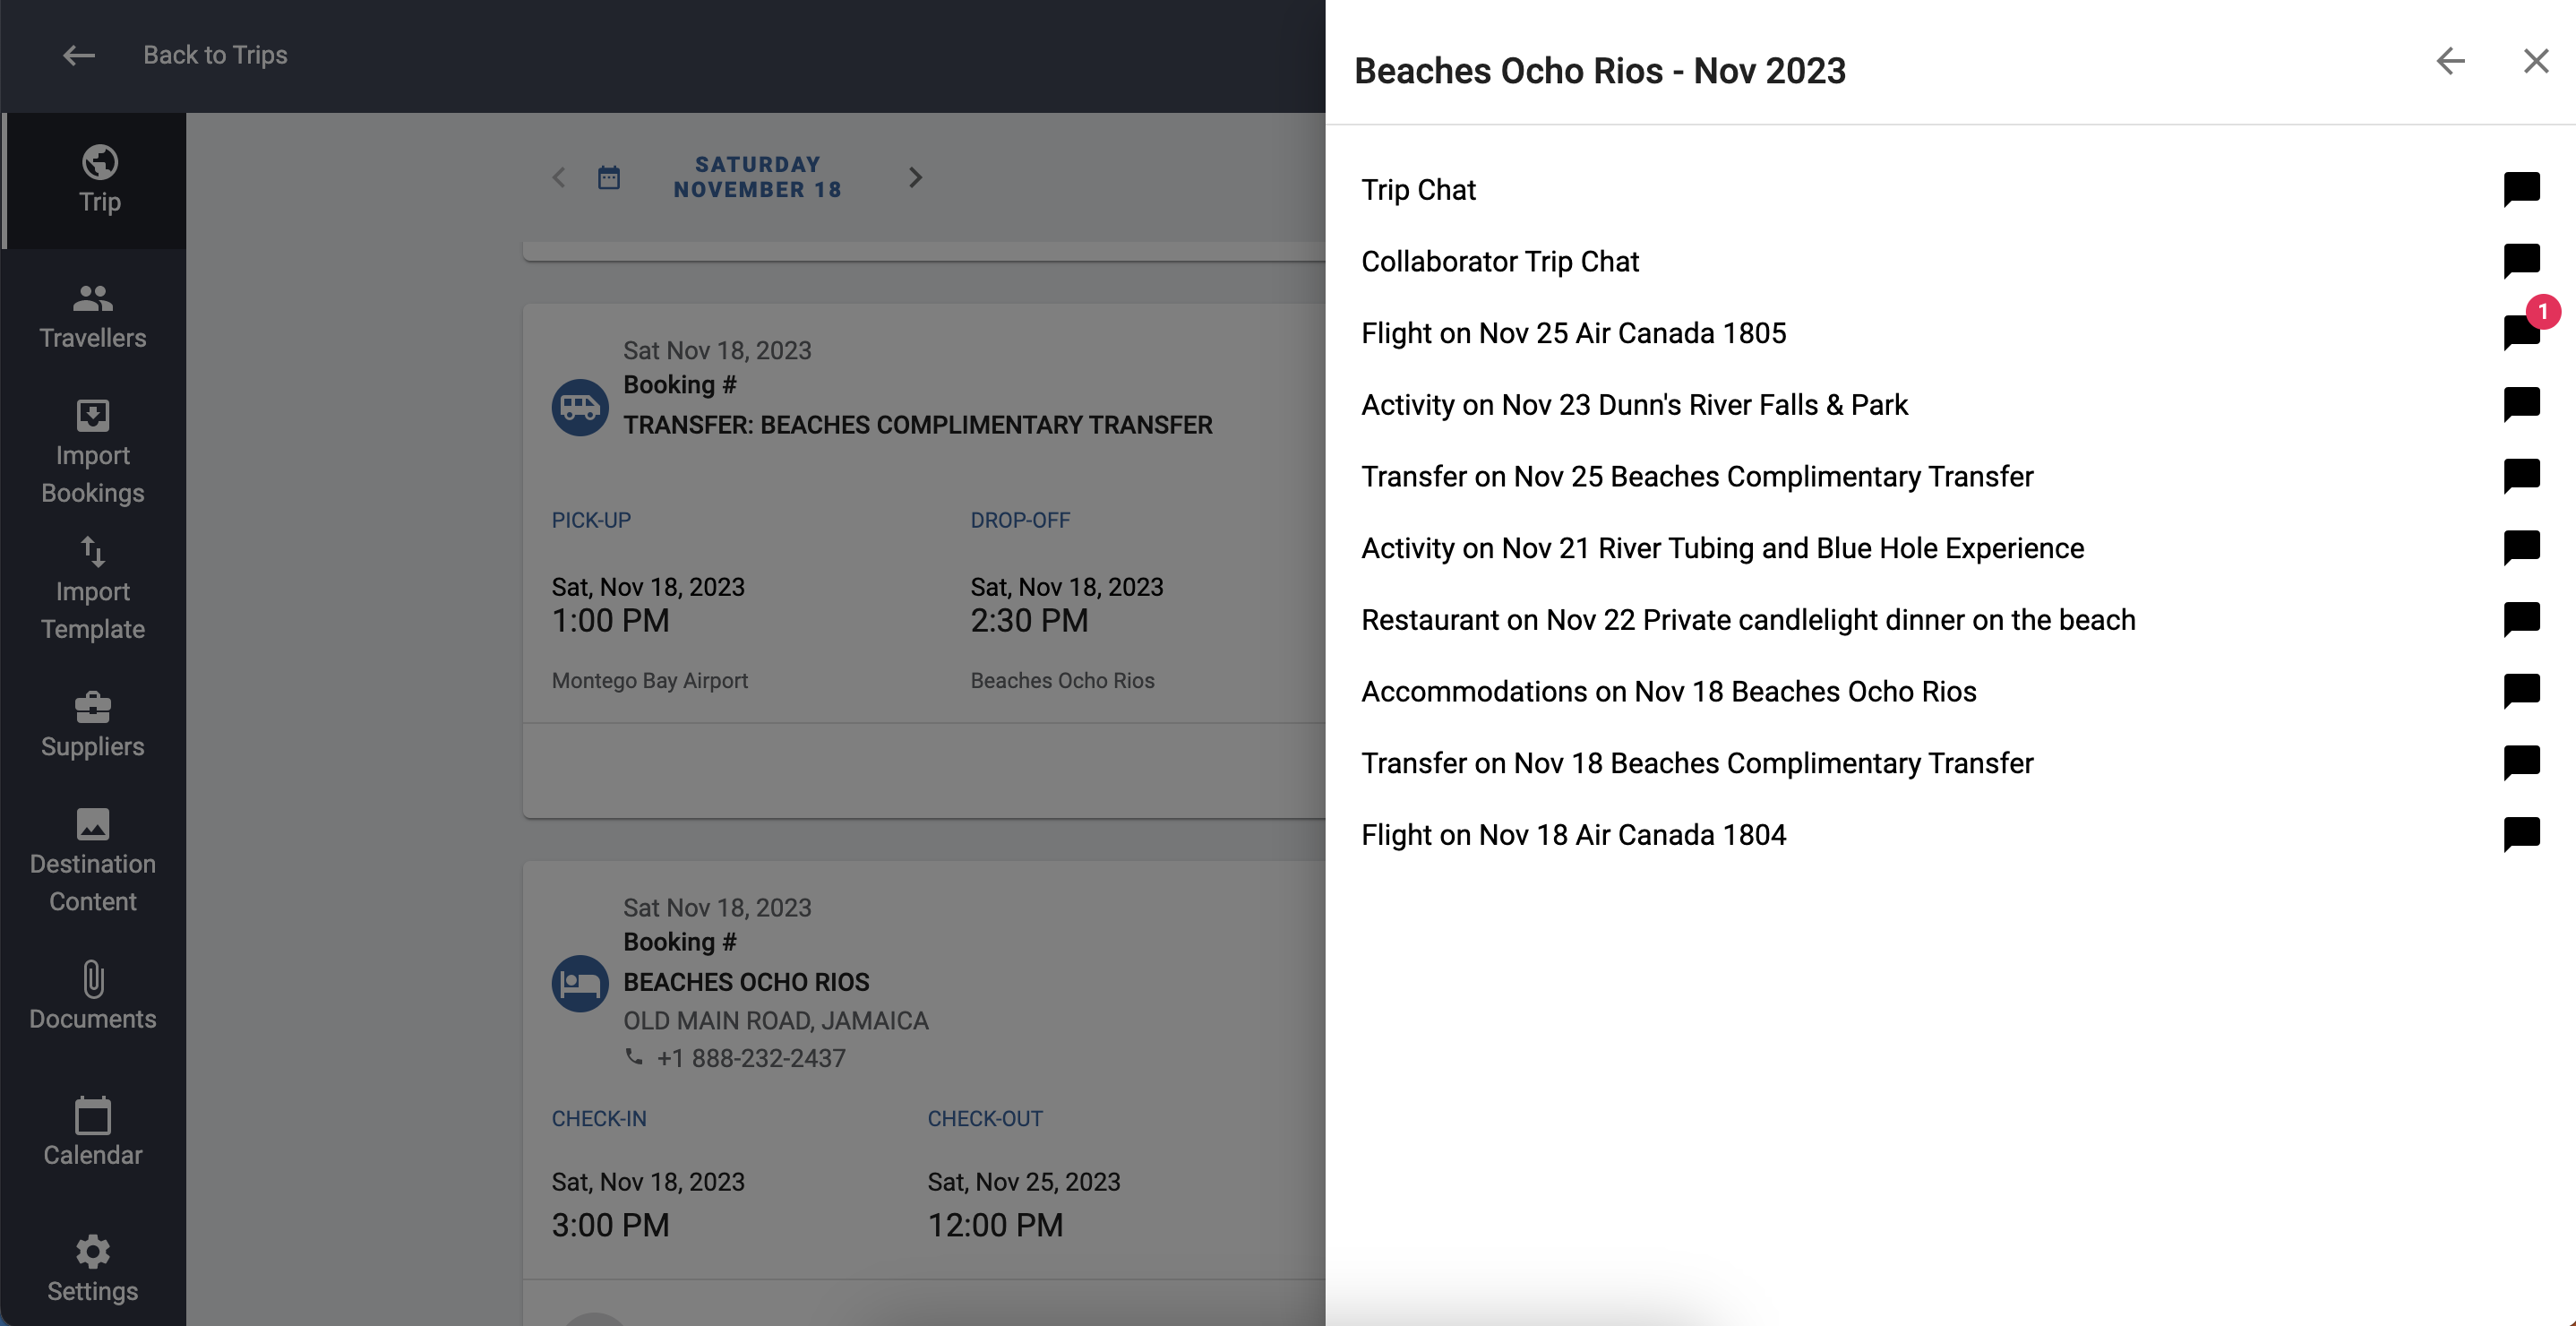Open chat icon for Flight Air Canada 1804
2576x1326 pixels.
tap(2521, 835)
